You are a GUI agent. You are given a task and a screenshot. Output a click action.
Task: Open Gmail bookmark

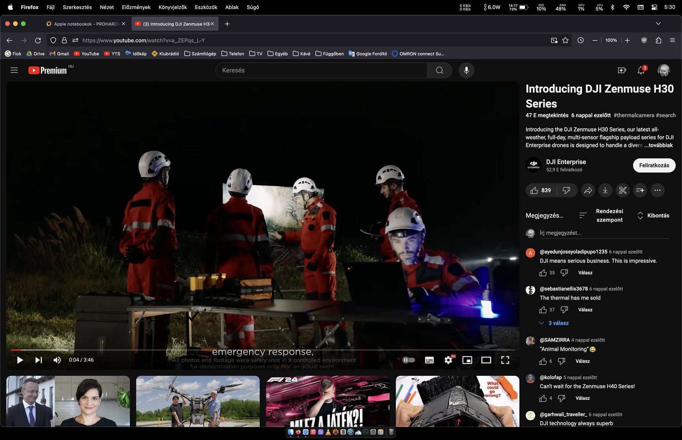point(59,54)
